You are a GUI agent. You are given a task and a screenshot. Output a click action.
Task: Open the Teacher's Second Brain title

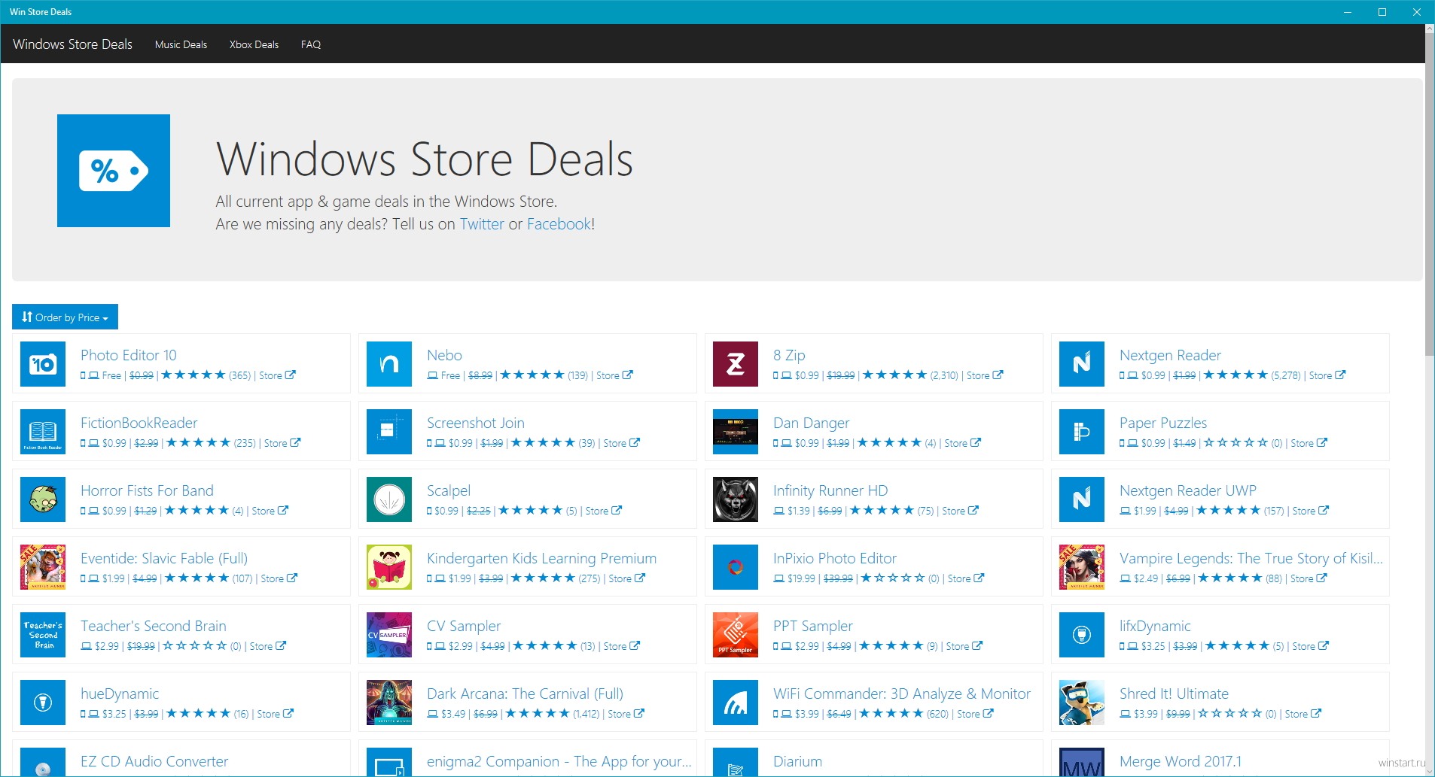(x=154, y=626)
